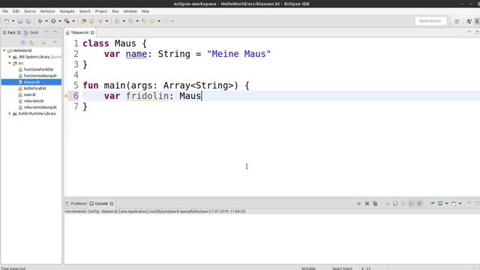Viewport: 480px width, 270px height.
Task: Open the Package Explorer view menu arrow
Action: pyautogui.click(x=55, y=43)
